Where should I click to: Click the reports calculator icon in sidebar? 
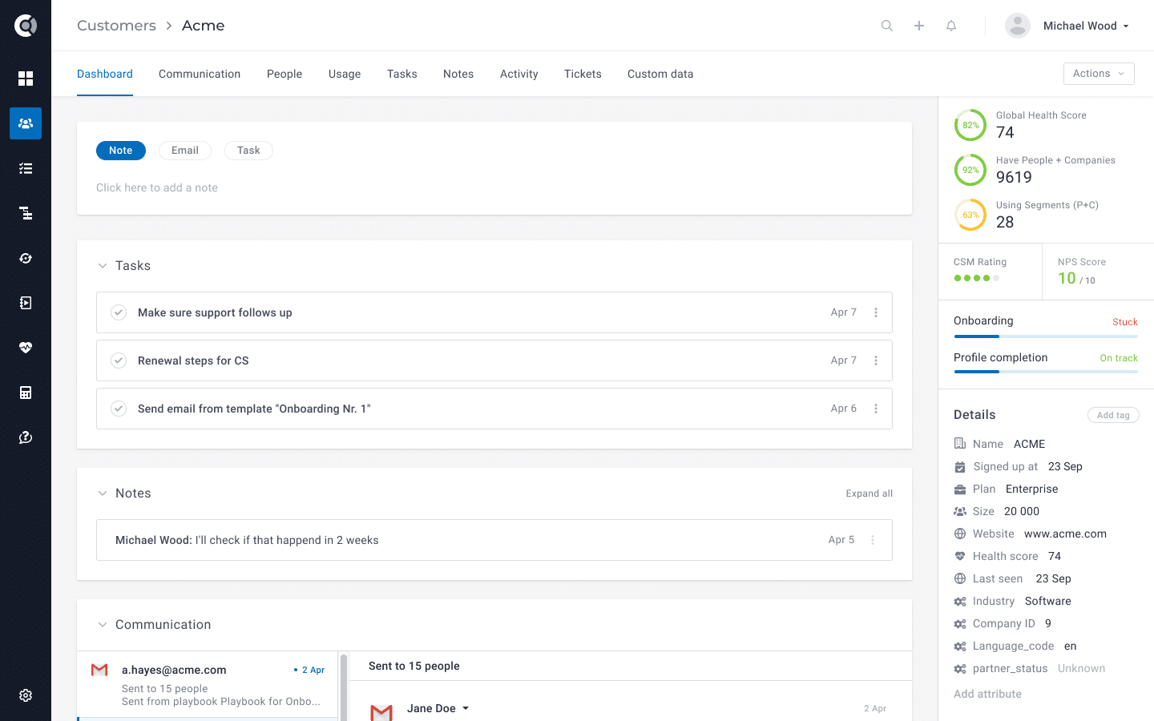26,393
